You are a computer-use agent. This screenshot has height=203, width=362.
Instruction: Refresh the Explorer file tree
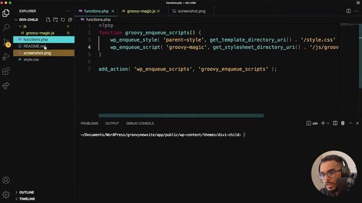[x=63, y=20]
